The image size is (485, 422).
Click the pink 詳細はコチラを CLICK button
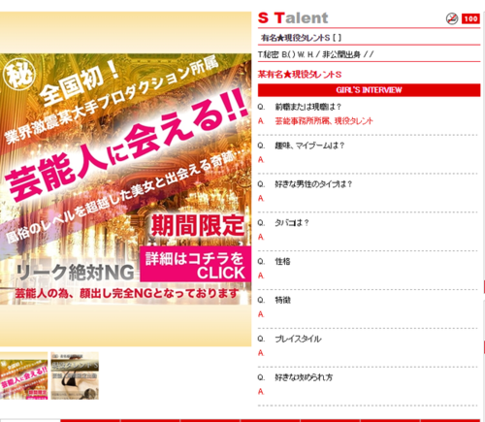click(x=196, y=264)
